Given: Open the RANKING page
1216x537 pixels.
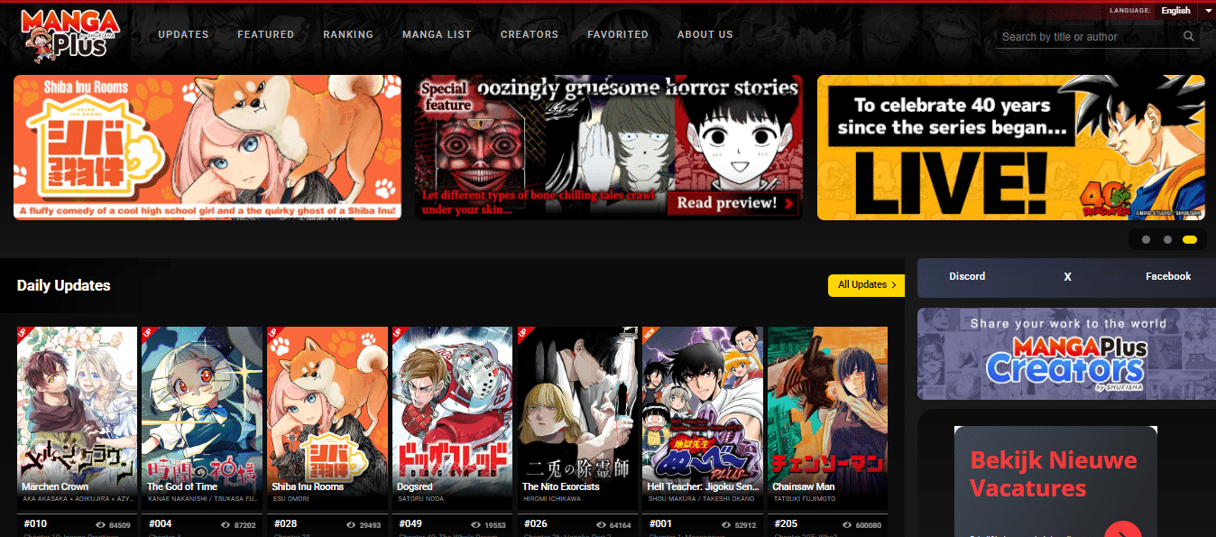Looking at the screenshot, I should [x=348, y=34].
